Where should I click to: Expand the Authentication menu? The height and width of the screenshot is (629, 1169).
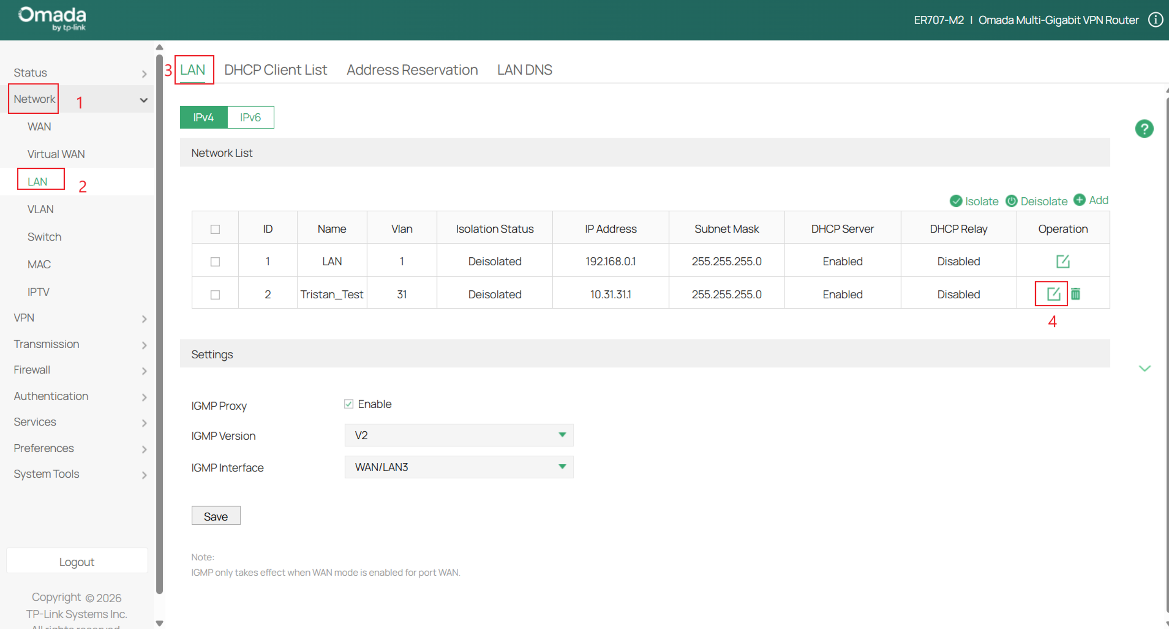(77, 396)
